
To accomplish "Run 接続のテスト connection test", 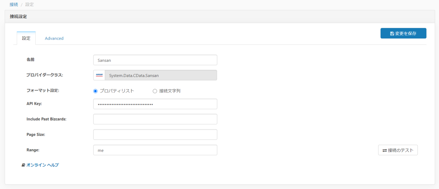I will click(x=398, y=150).
